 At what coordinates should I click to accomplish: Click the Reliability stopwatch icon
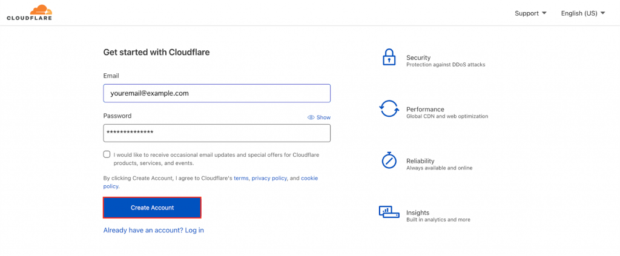click(x=388, y=160)
